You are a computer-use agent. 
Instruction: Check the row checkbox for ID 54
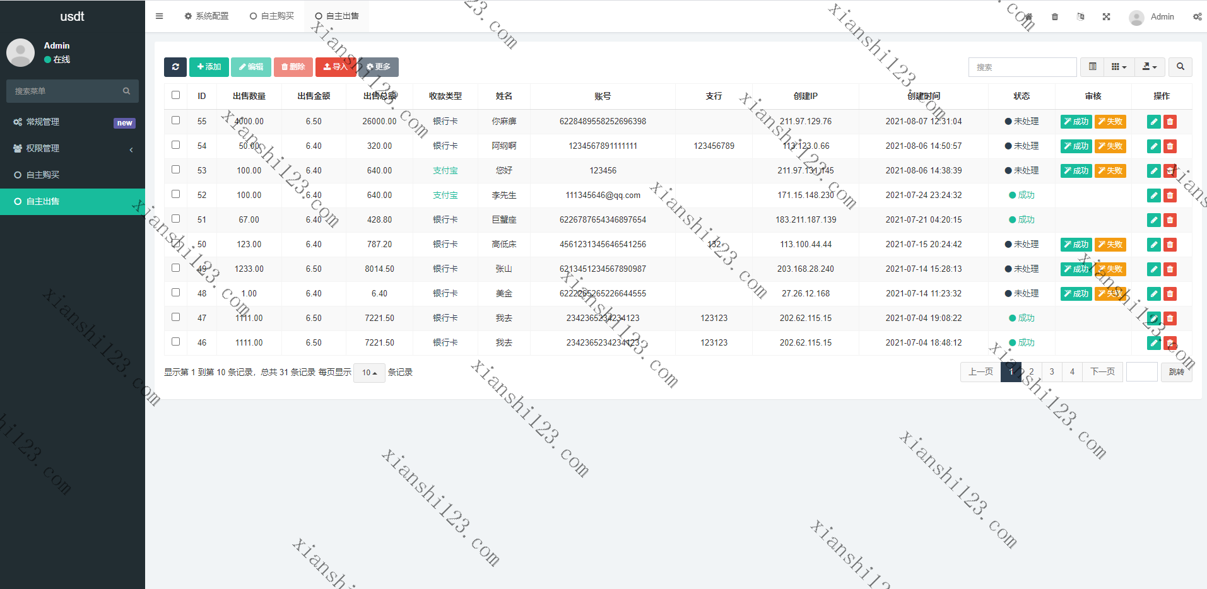pyautogui.click(x=175, y=145)
